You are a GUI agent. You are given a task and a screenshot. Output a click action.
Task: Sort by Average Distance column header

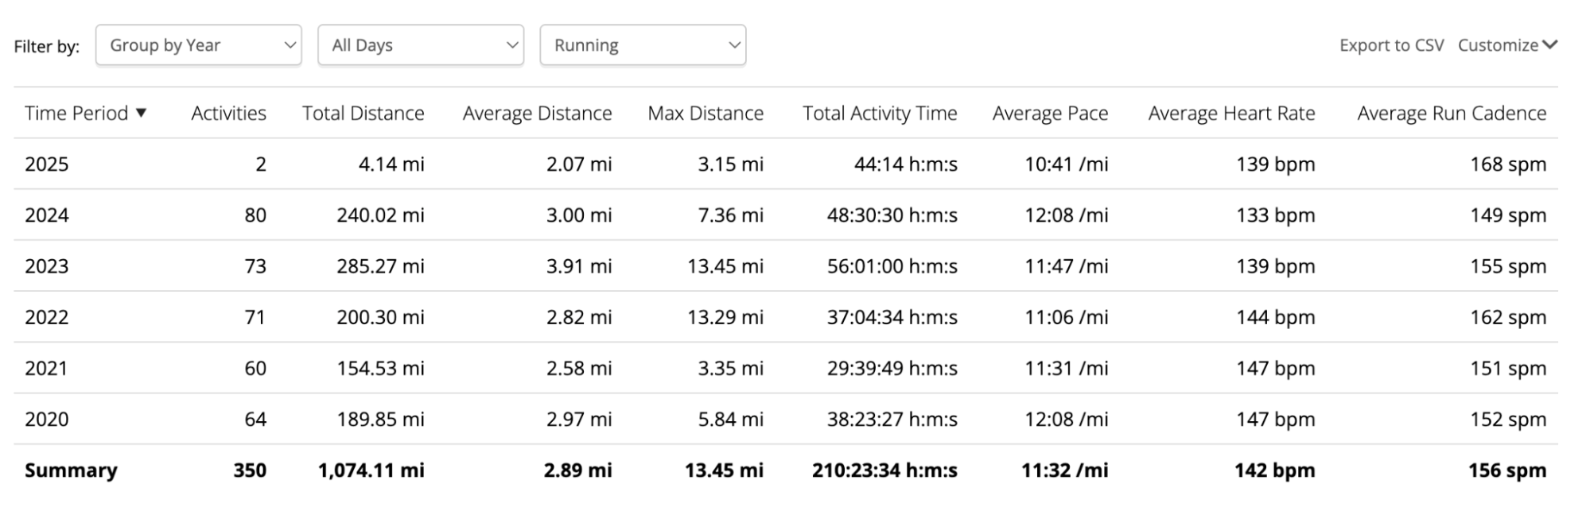point(538,114)
